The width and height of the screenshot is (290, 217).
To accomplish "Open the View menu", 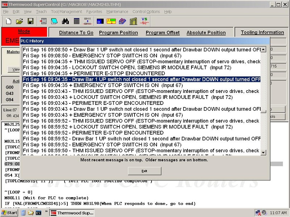I will point(28,12).
